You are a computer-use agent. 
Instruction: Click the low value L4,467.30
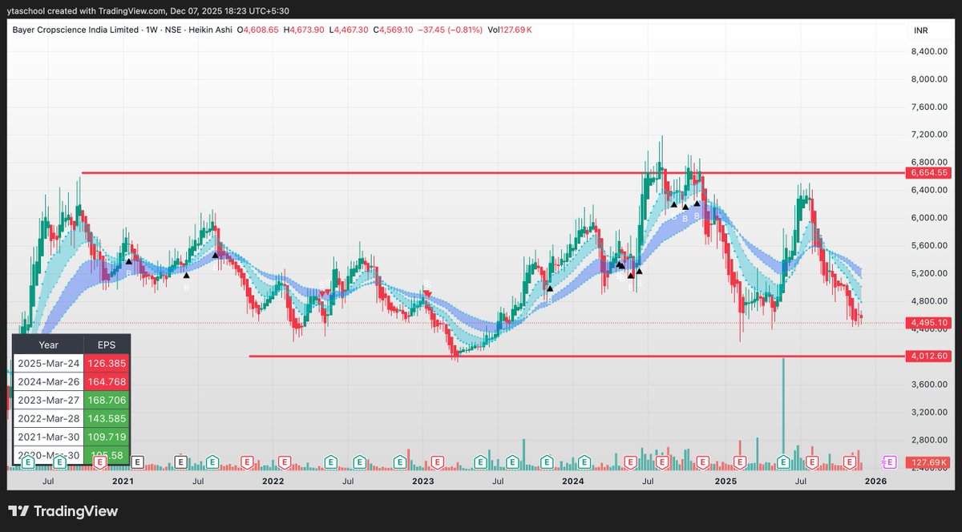pos(349,30)
